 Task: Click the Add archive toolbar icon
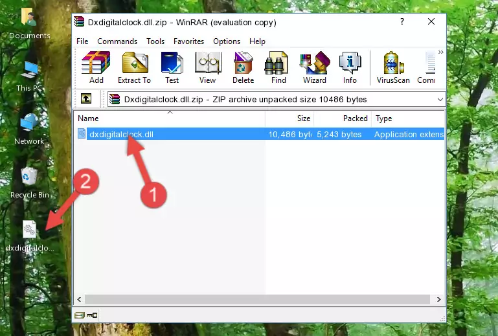[96, 67]
